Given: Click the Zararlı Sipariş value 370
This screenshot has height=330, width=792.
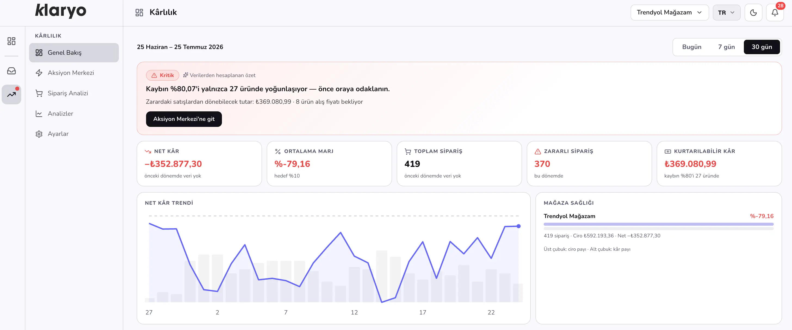Looking at the screenshot, I should point(542,164).
